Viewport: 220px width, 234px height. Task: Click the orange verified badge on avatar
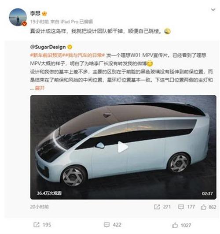[x=24, y=24]
